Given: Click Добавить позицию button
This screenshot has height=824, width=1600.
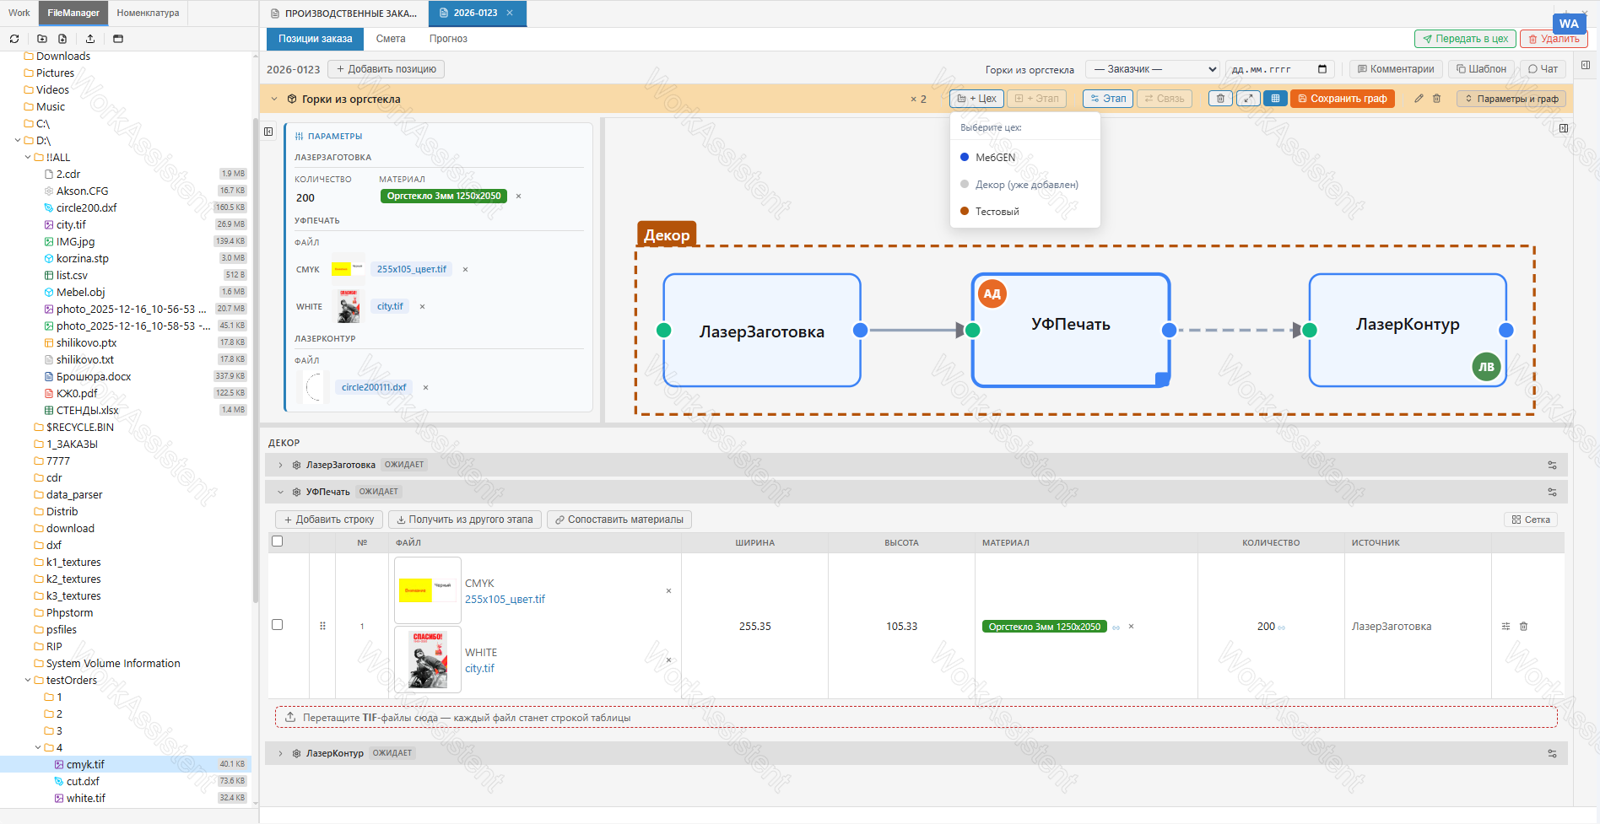Looking at the screenshot, I should [x=386, y=69].
